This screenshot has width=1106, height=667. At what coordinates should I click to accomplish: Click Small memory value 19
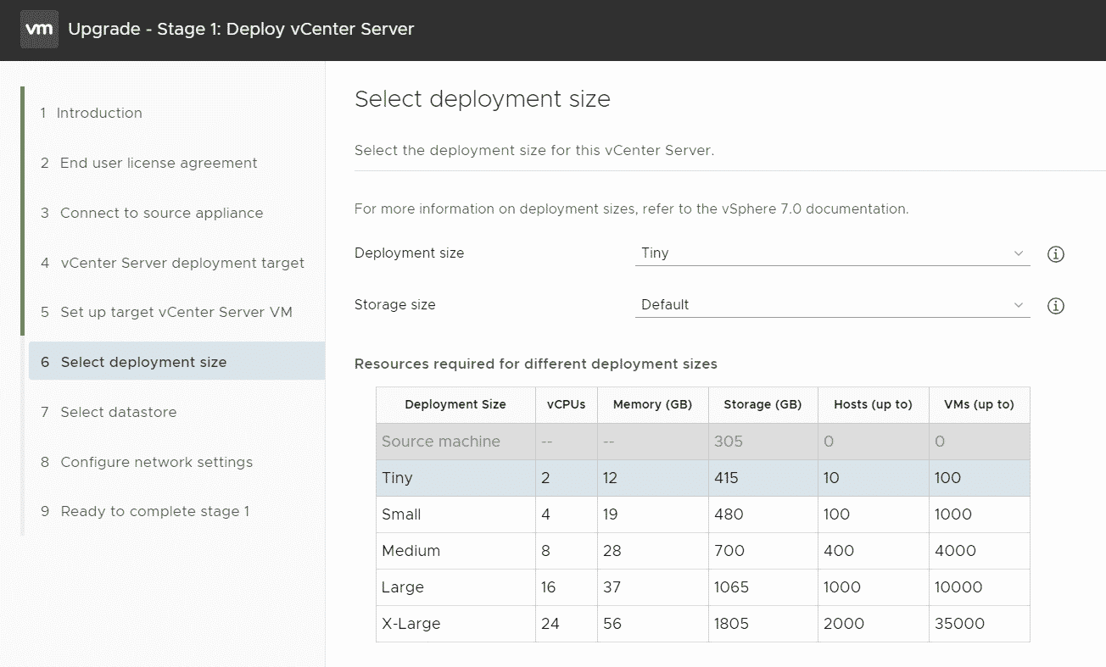[x=611, y=514]
